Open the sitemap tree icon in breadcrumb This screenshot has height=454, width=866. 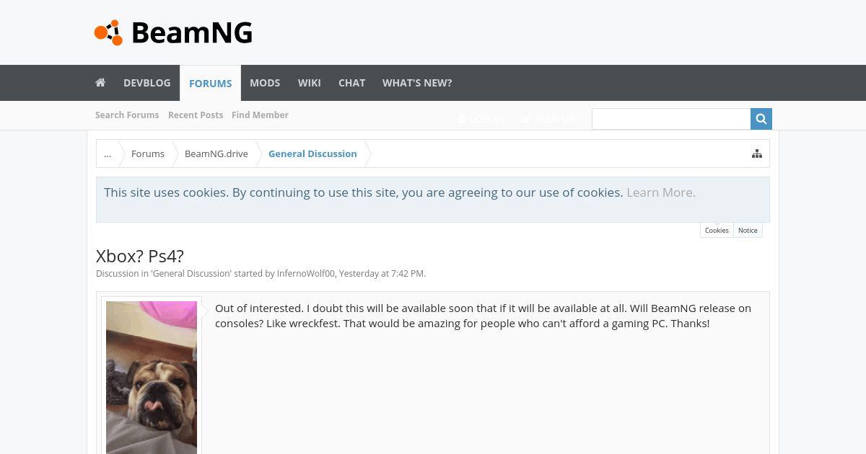tap(757, 153)
